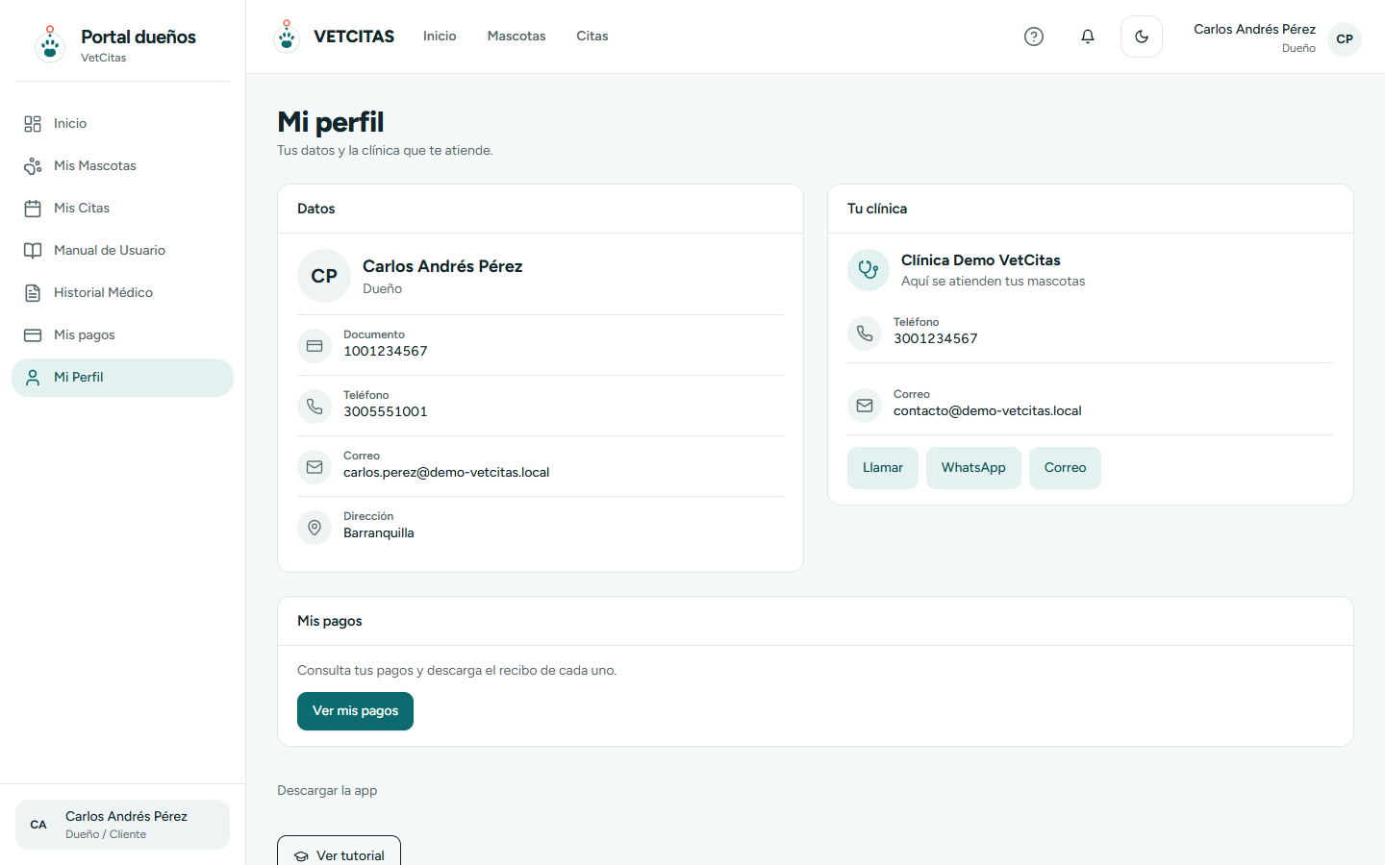Click the document number 1001234567
The width and height of the screenshot is (1385, 865).
click(386, 352)
